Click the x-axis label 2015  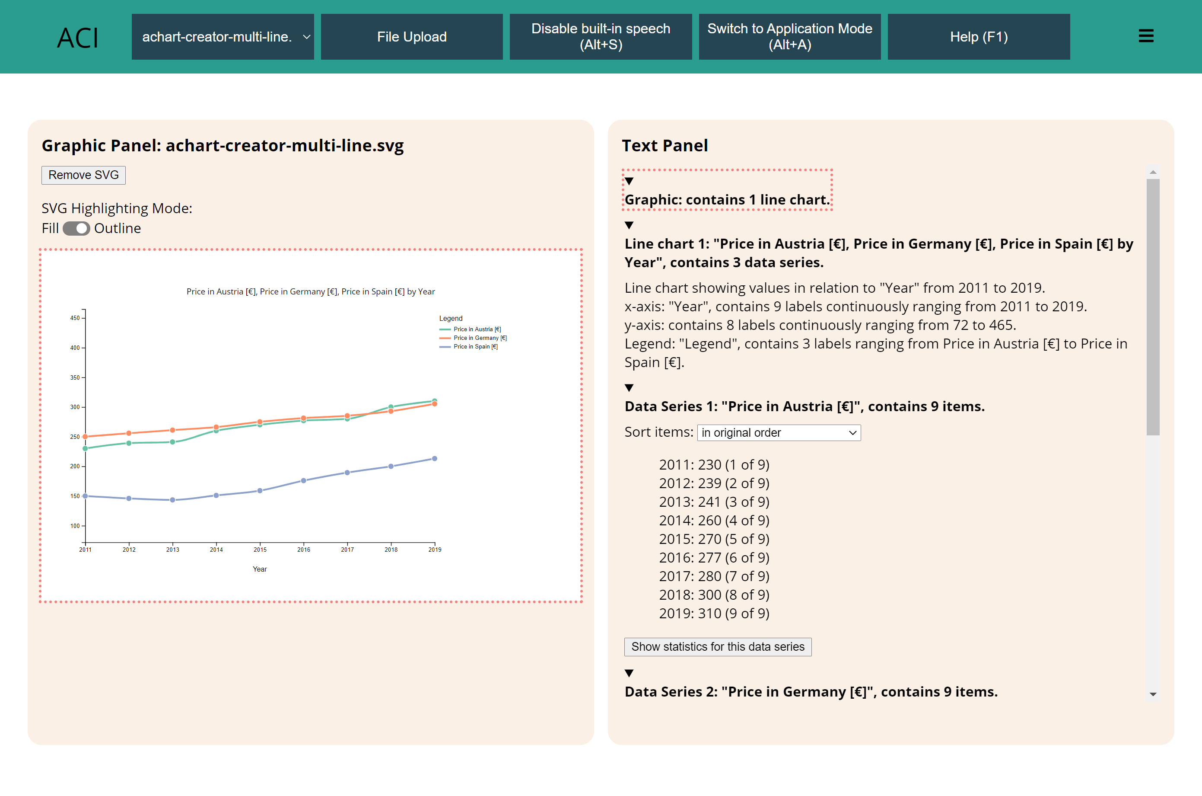pos(260,550)
